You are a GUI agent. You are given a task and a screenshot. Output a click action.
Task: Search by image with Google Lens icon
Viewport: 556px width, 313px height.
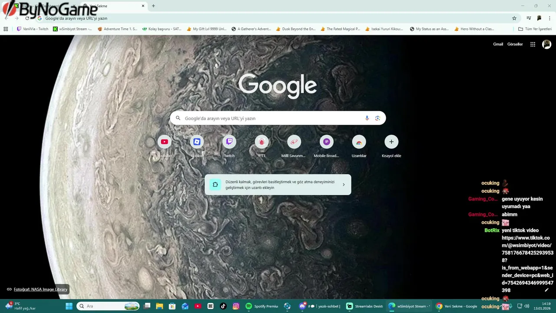(x=377, y=118)
